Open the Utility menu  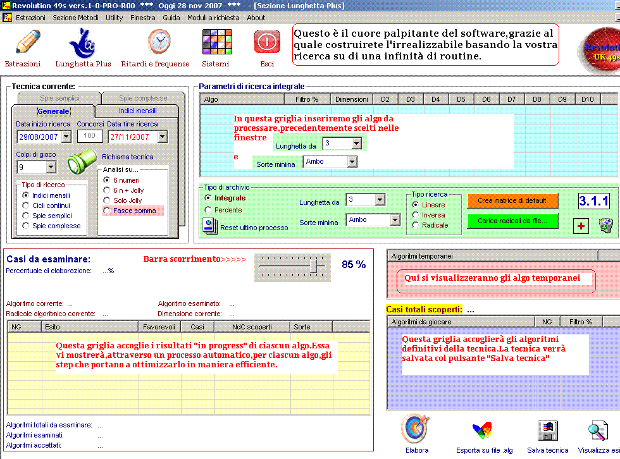(114, 18)
